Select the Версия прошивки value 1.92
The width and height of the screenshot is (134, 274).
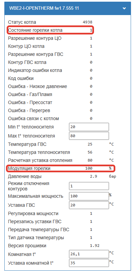click(x=95, y=246)
